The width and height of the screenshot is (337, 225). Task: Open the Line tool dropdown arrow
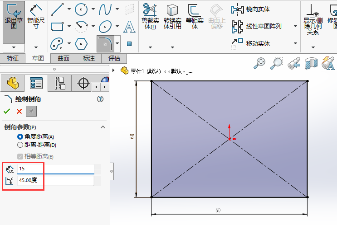pos(69,9)
